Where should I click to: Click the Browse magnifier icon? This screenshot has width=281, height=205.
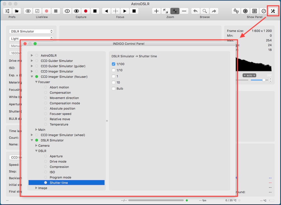click(x=205, y=11)
